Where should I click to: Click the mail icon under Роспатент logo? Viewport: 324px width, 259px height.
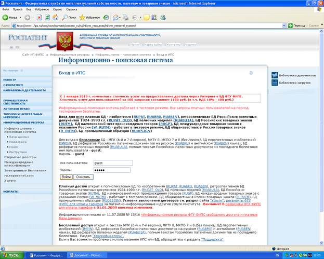18,47
